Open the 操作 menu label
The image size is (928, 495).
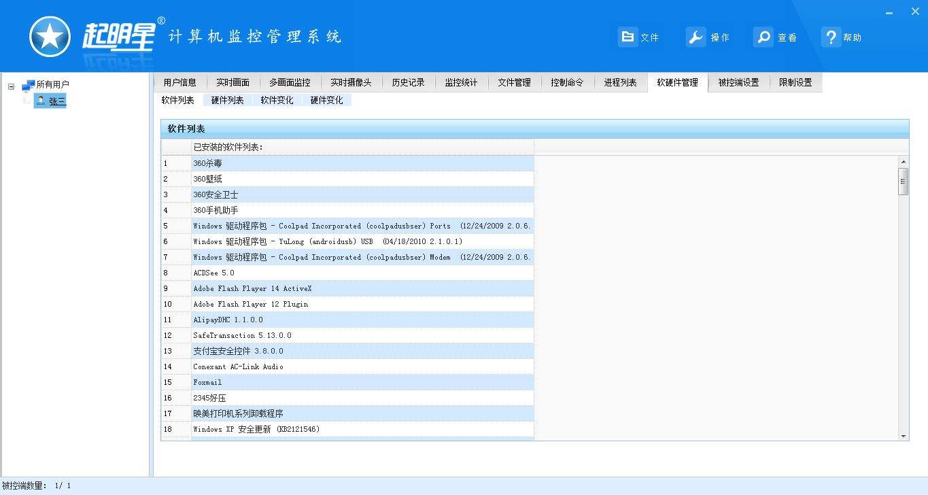pos(720,37)
